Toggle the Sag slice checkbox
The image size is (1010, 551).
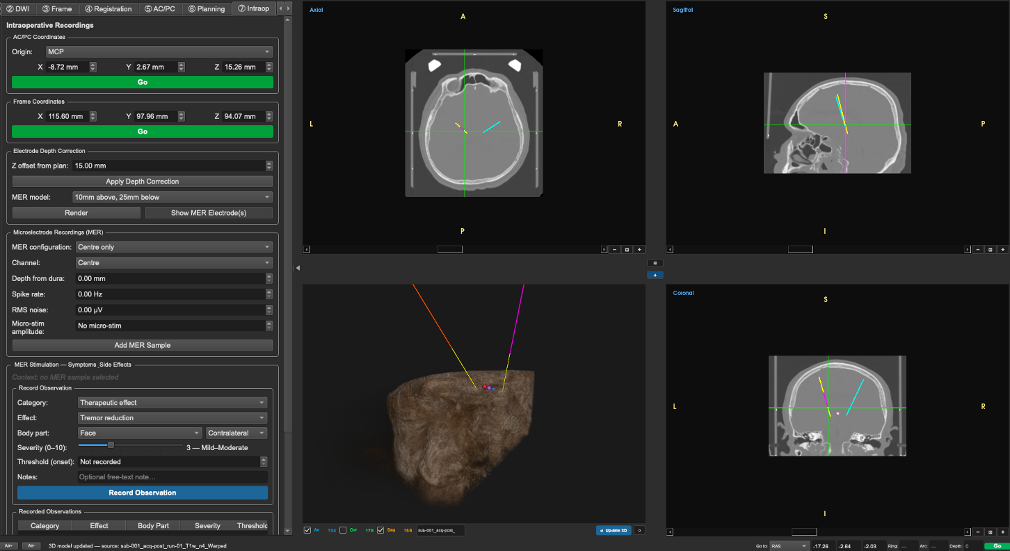coord(380,530)
